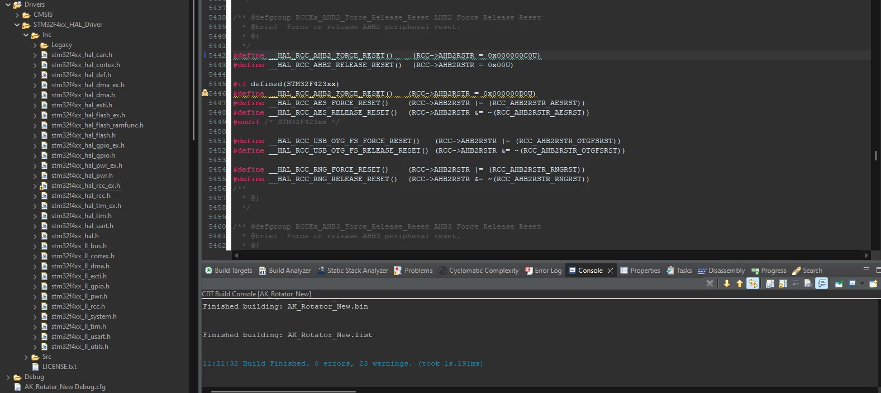Viewport: 881px width, 393px height.
Task: Expand the Src folder
Action: pyautogui.click(x=26, y=357)
